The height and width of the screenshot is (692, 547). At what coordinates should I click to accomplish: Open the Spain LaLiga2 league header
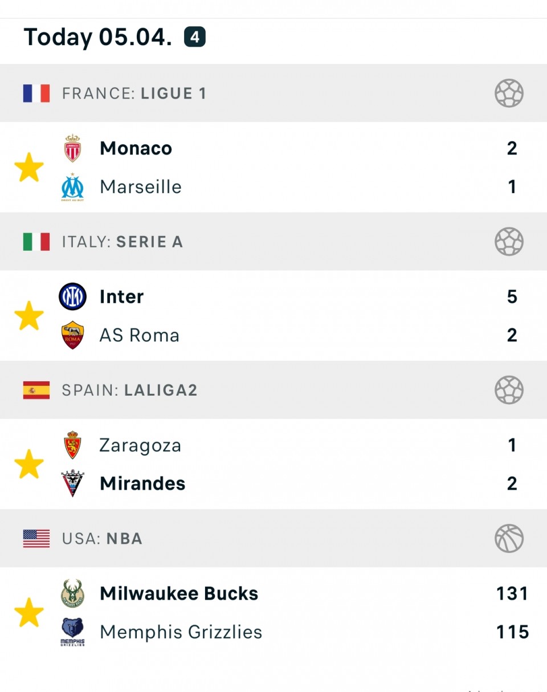[130, 390]
